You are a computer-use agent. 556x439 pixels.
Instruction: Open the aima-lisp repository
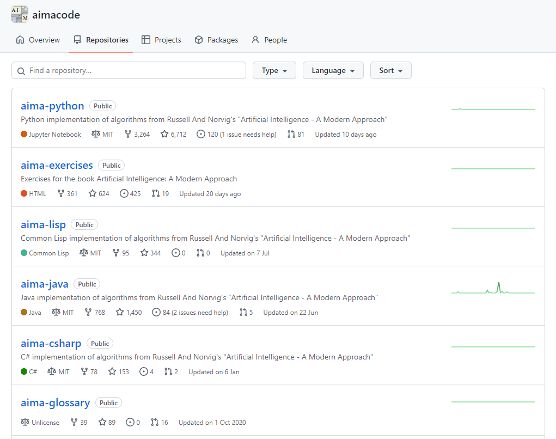click(43, 224)
